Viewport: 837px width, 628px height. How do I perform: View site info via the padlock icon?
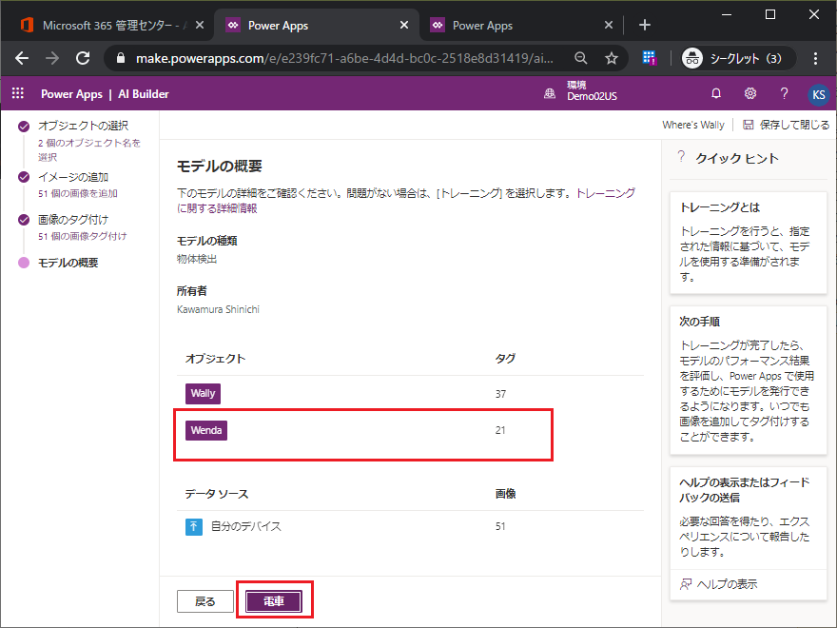point(121,58)
